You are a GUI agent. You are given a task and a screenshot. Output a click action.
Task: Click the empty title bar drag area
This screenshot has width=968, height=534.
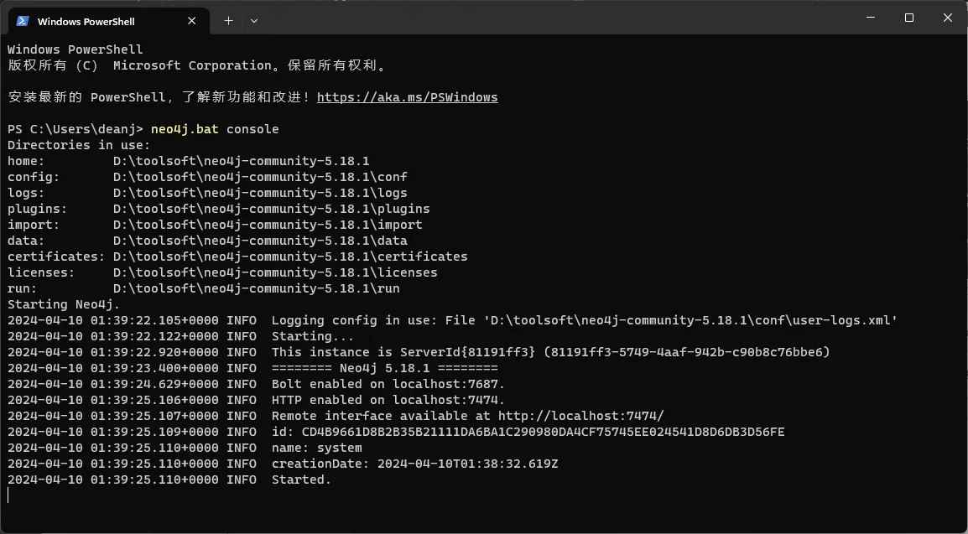555,18
